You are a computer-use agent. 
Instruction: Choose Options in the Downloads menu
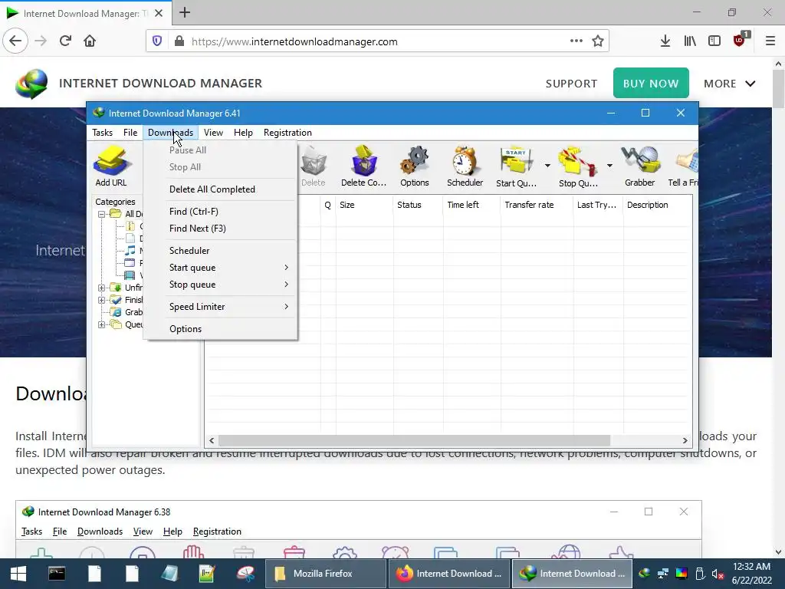coord(220,328)
